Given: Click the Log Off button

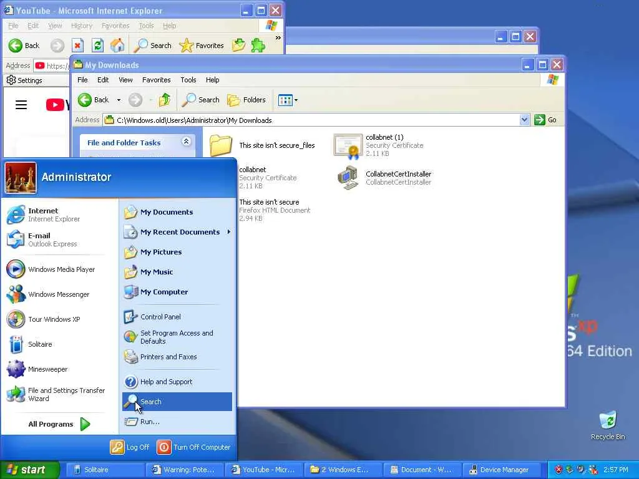Looking at the screenshot, I should tap(130, 447).
